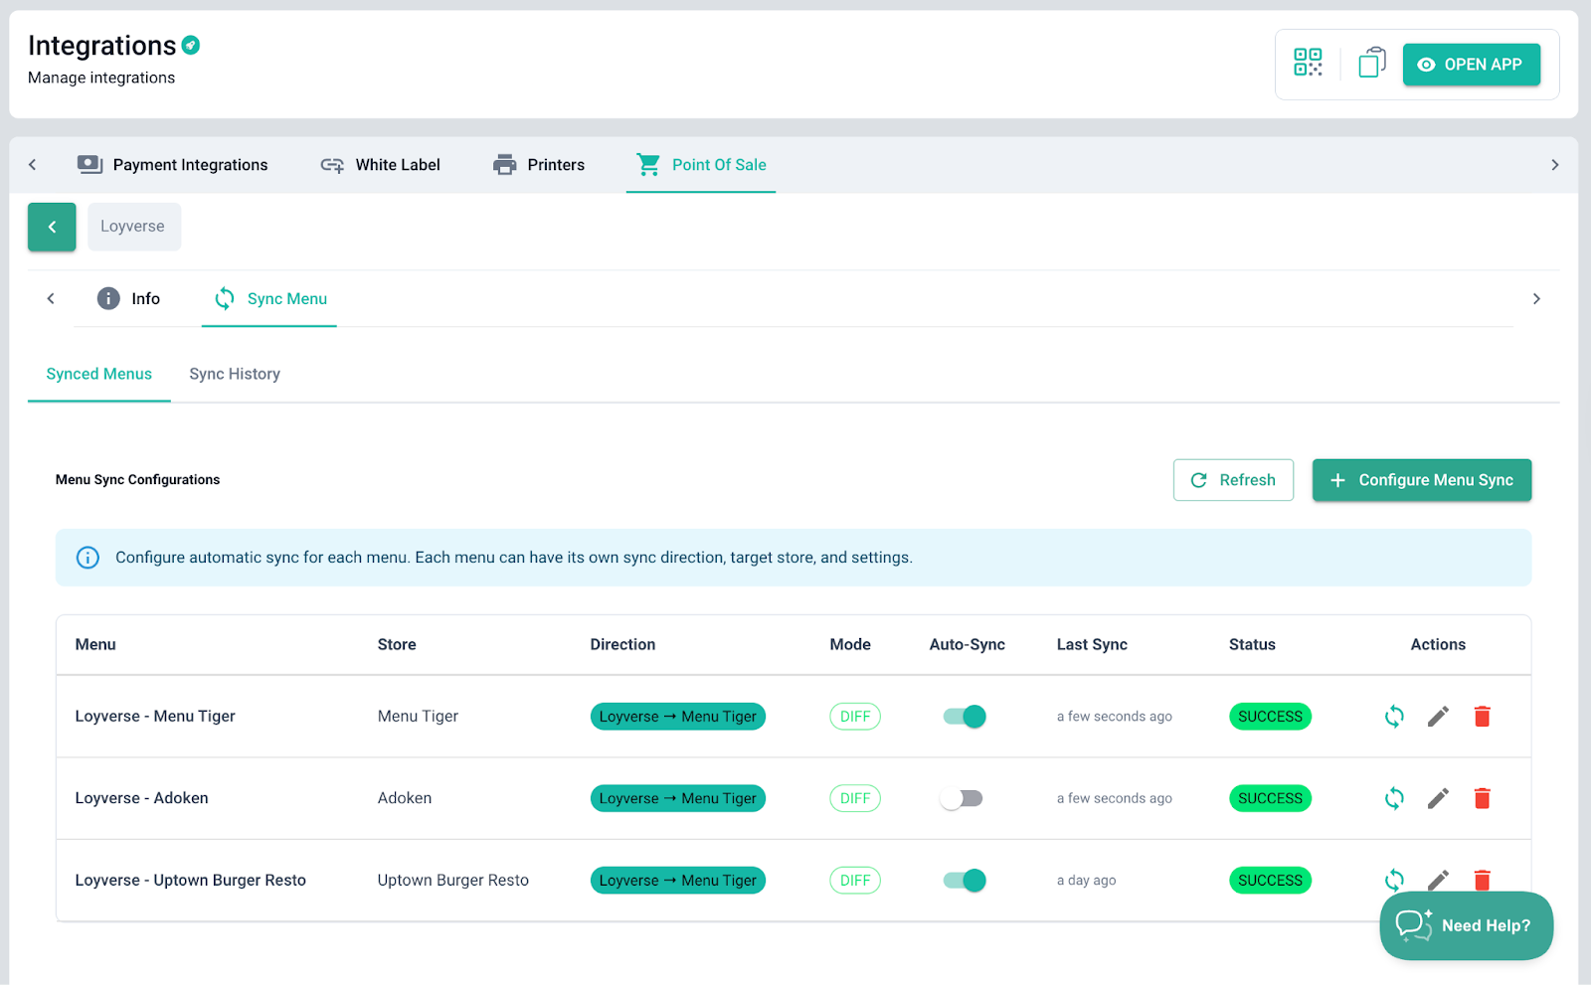Click direction badge in Uptown Burger Resto row
1591x985 pixels.
coord(678,881)
